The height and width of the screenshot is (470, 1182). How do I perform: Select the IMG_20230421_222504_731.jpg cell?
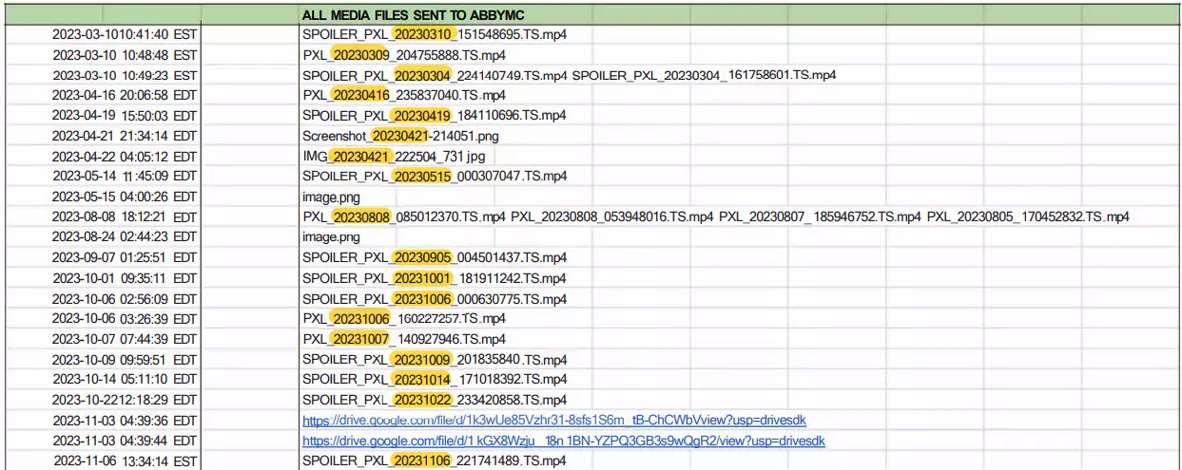[x=399, y=156]
